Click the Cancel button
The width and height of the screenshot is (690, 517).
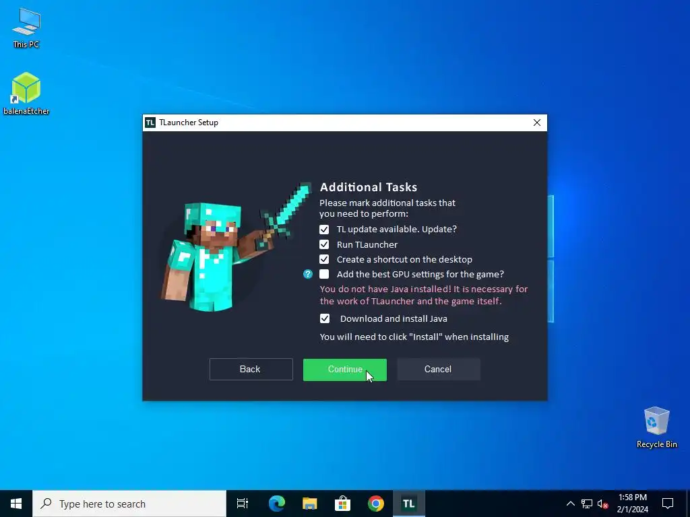438,370
